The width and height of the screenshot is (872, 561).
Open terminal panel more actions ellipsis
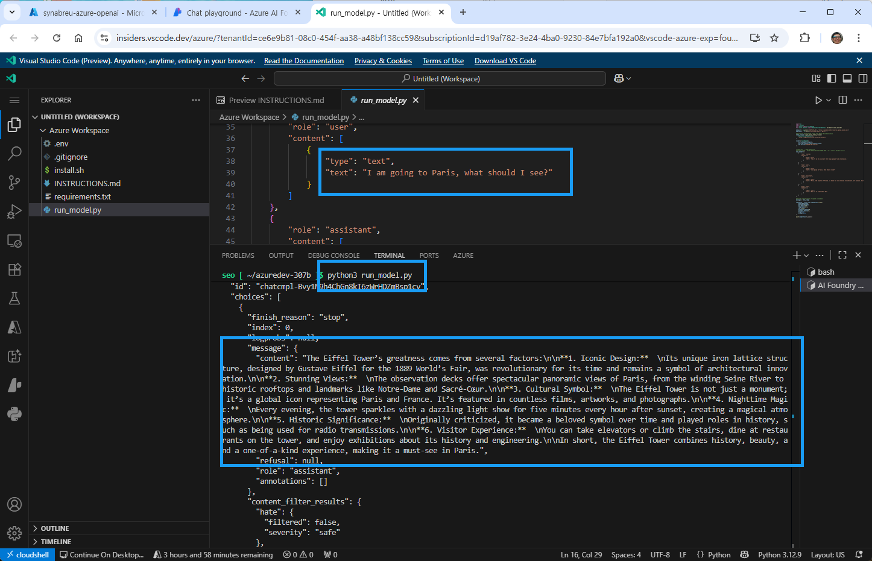[819, 255]
